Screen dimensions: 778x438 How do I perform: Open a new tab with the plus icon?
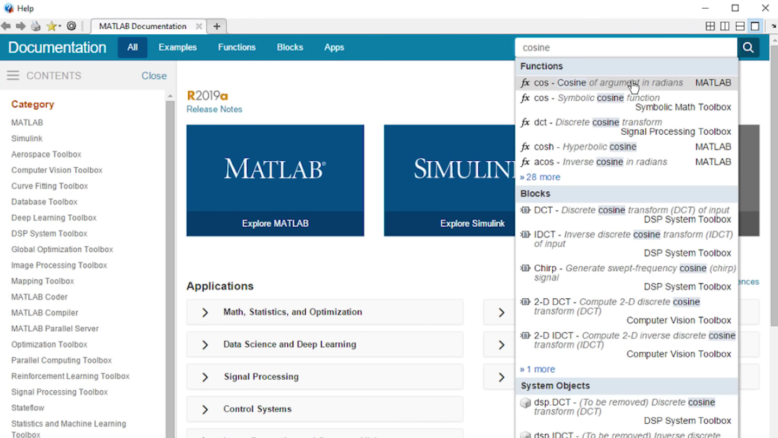click(x=217, y=26)
